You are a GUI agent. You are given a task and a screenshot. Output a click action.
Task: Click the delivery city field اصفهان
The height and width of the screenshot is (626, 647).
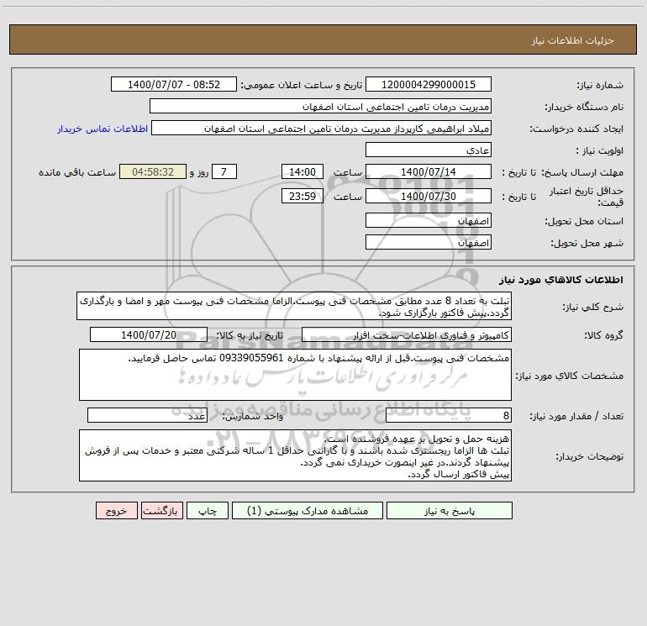click(429, 242)
